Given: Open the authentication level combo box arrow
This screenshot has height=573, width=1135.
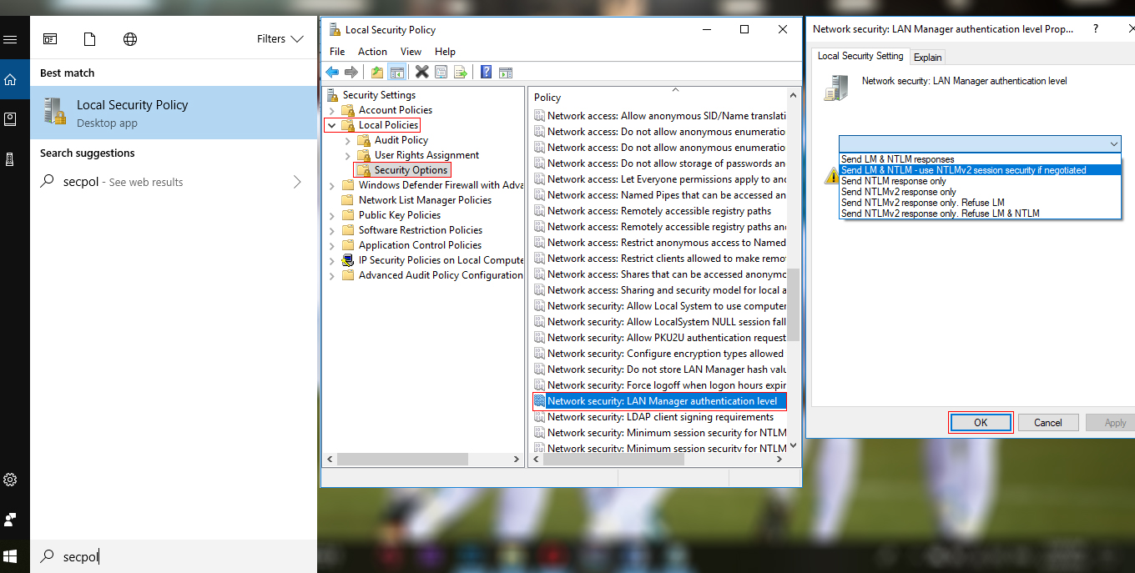Looking at the screenshot, I should 1114,144.
